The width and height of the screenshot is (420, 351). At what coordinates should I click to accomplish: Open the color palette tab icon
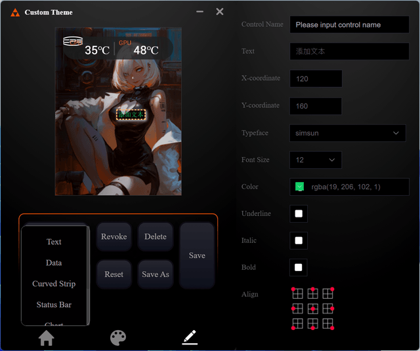click(x=118, y=338)
